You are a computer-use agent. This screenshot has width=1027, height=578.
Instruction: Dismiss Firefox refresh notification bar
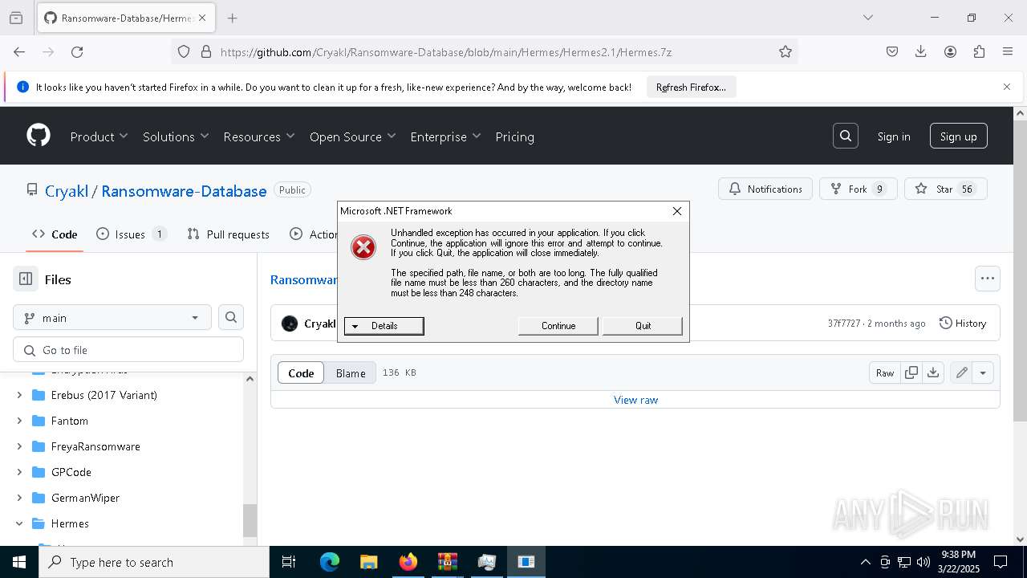pyautogui.click(x=1007, y=87)
